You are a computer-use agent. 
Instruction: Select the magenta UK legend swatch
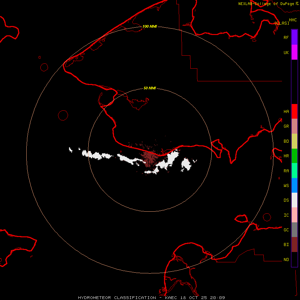294,52
